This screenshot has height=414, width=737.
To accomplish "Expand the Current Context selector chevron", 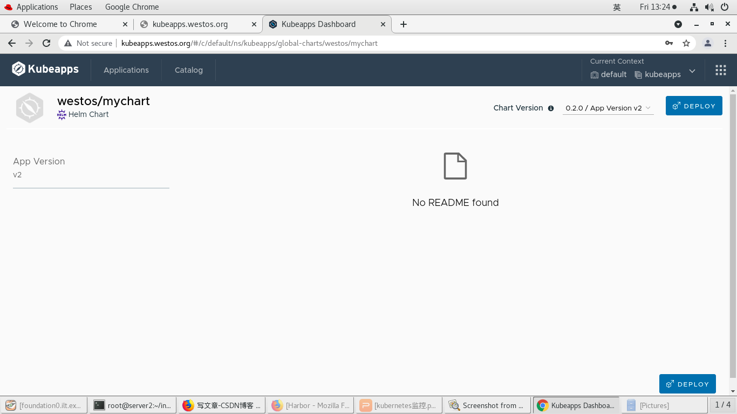I will (x=692, y=71).
